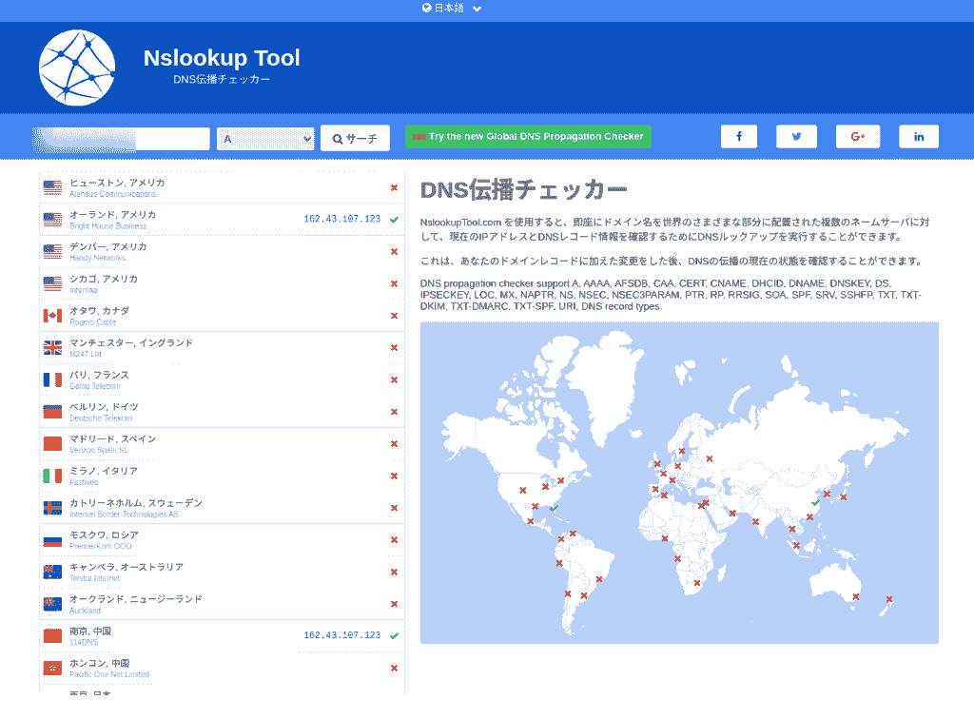The height and width of the screenshot is (719, 974).
Task: Share the page on Google Plus
Action: 858,137
